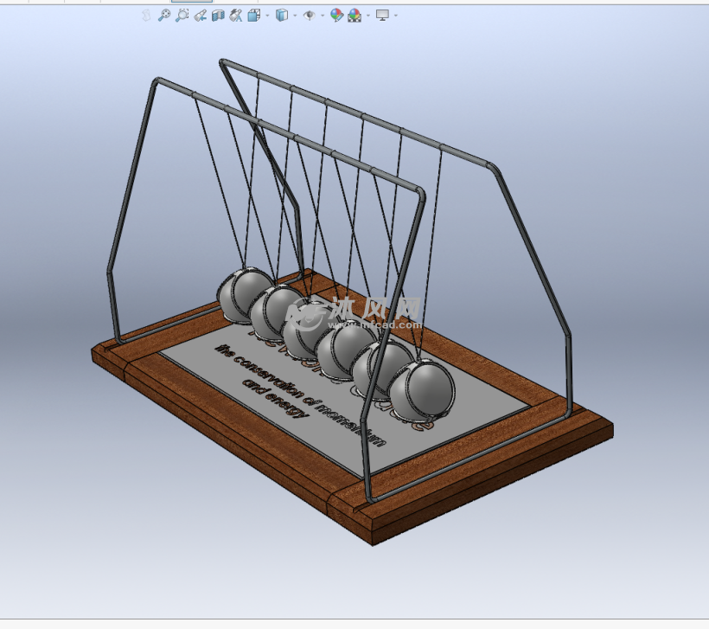Click the Hide/Show Items eye icon

pyautogui.click(x=309, y=16)
